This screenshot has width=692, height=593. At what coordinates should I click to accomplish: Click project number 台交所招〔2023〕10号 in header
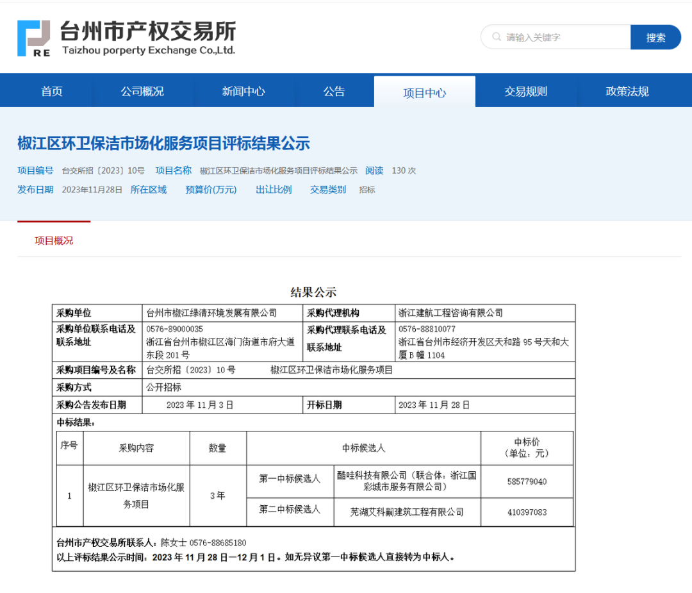coord(103,171)
